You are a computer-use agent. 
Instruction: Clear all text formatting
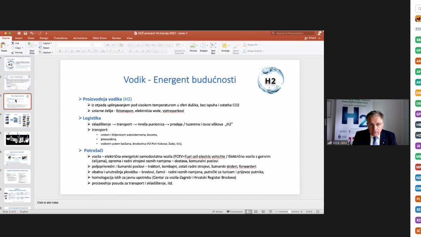(121, 45)
